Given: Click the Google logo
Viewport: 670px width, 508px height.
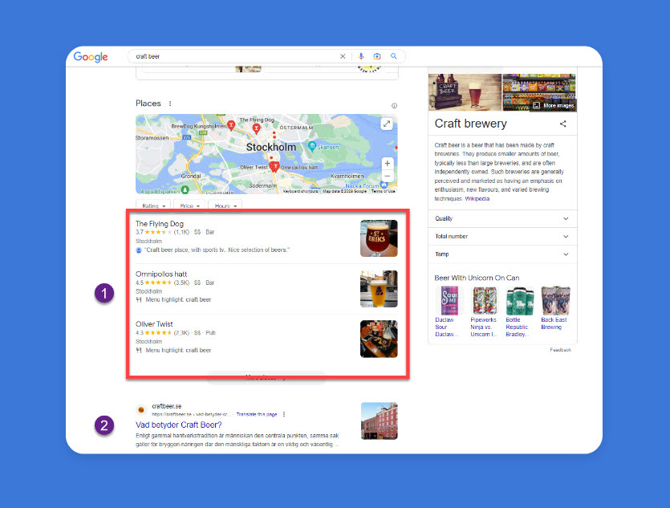Looking at the screenshot, I should click(91, 57).
